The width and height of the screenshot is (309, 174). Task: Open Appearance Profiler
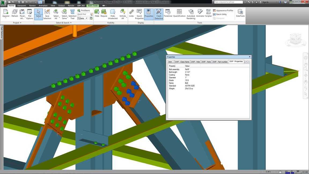(223, 10)
